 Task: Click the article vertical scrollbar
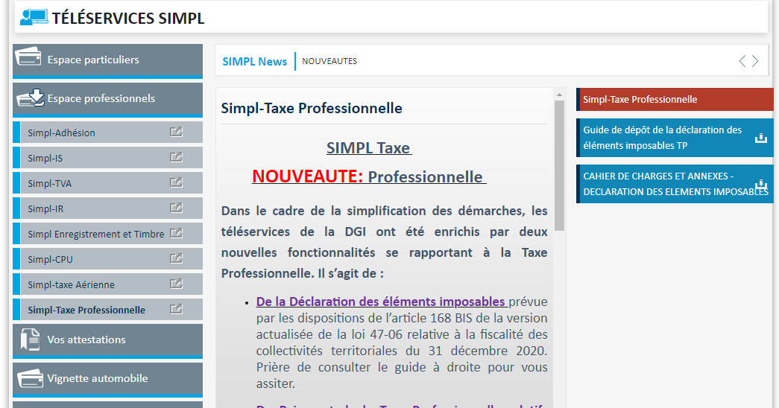559,165
